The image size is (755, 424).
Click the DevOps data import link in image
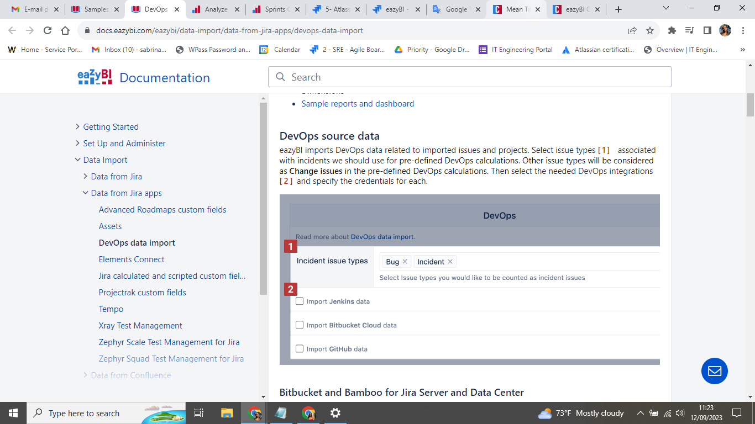(382, 237)
